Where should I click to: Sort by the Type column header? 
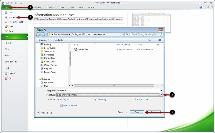[x=140, y=45]
